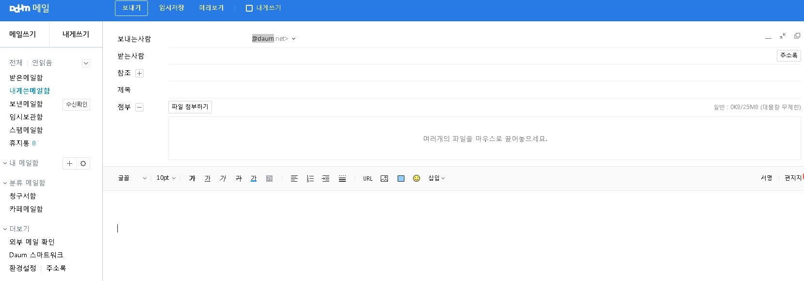Switch to the 메일쓰기 tab
The height and width of the screenshot is (281, 804).
23,34
